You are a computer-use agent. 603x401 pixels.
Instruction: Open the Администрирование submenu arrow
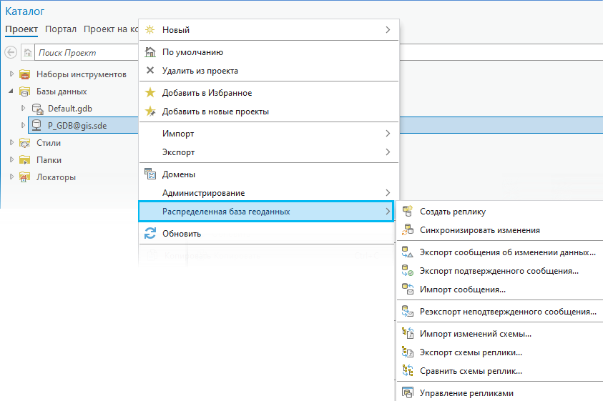(388, 192)
